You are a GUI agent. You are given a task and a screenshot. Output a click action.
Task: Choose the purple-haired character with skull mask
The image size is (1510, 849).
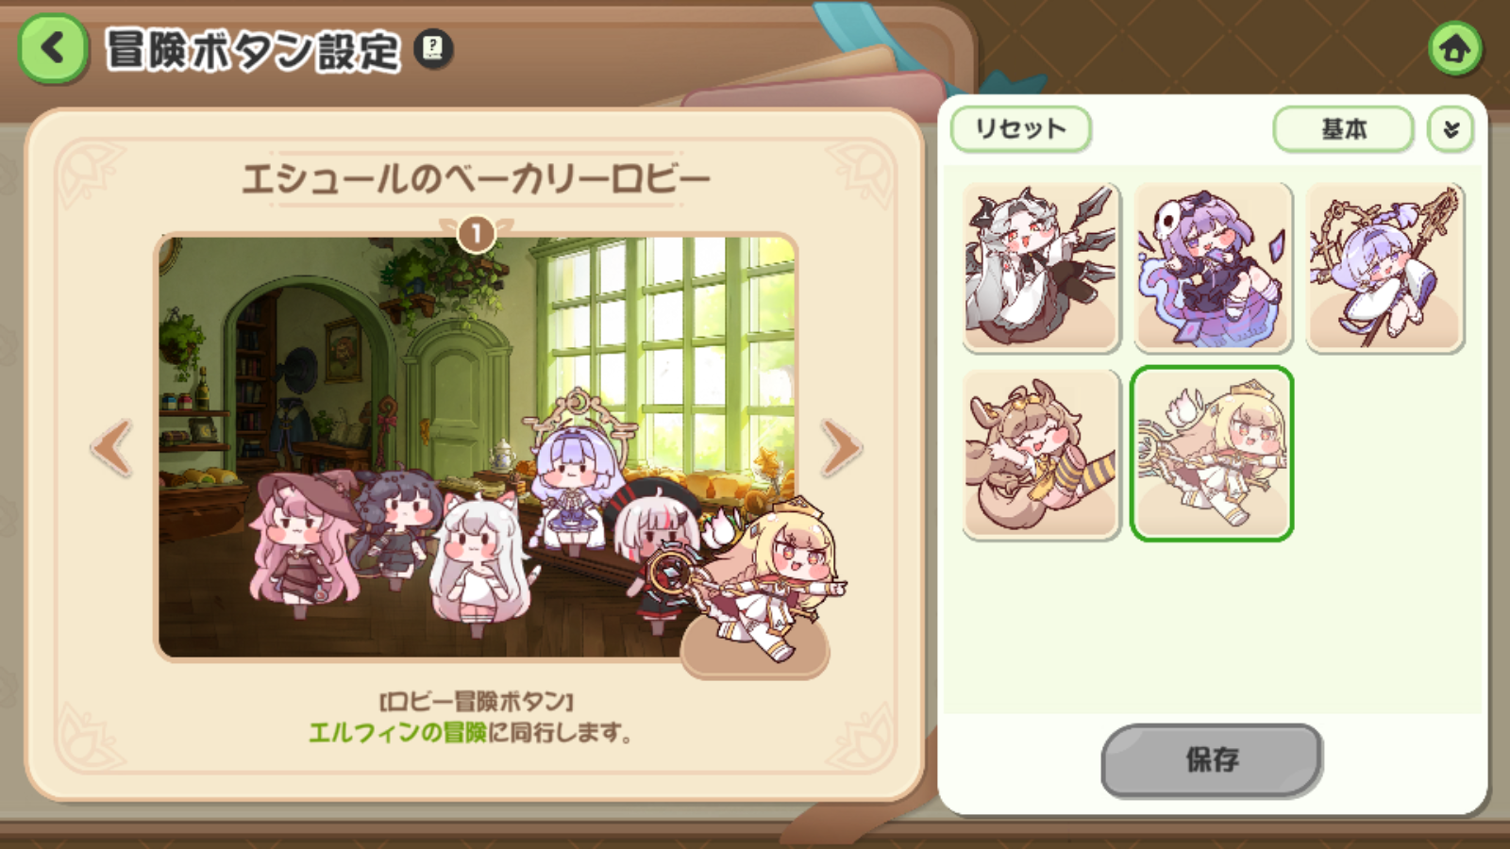(x=1213, y=268)
